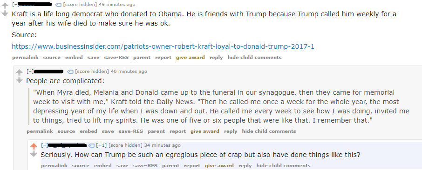This screenshot has height=170, width=422.
Task: Reply to the "People are complicated" comment
Action: click(x=231, y=131)
